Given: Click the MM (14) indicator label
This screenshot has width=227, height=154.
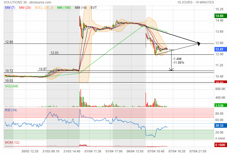Looking at the screenshot, I should (x=81, y=8).
